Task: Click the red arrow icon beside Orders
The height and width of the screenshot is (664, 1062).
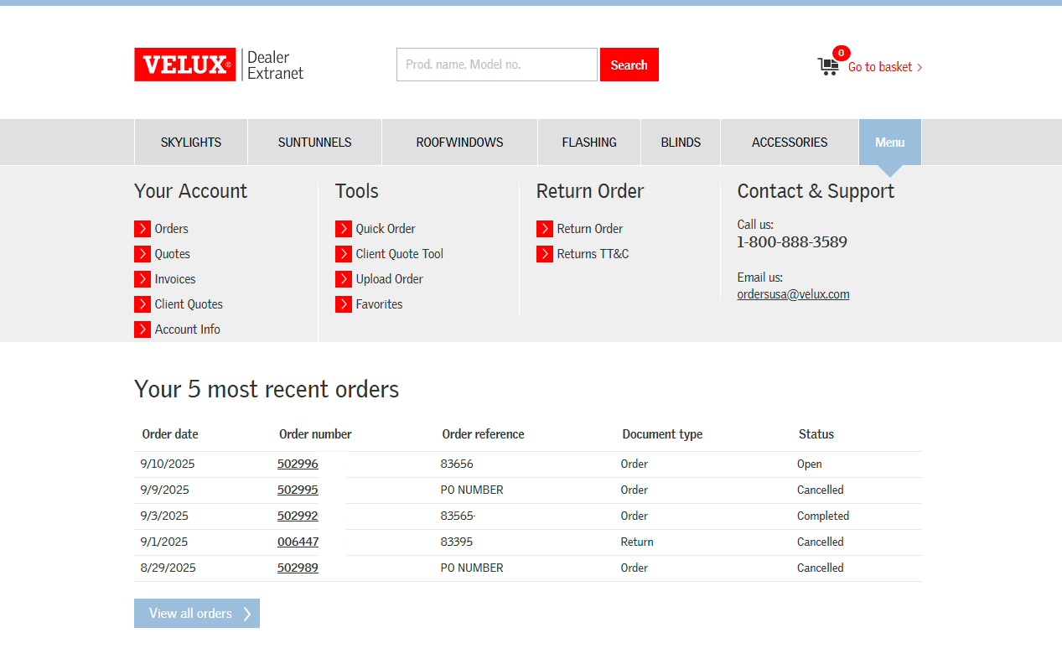Action: point(142,229)
